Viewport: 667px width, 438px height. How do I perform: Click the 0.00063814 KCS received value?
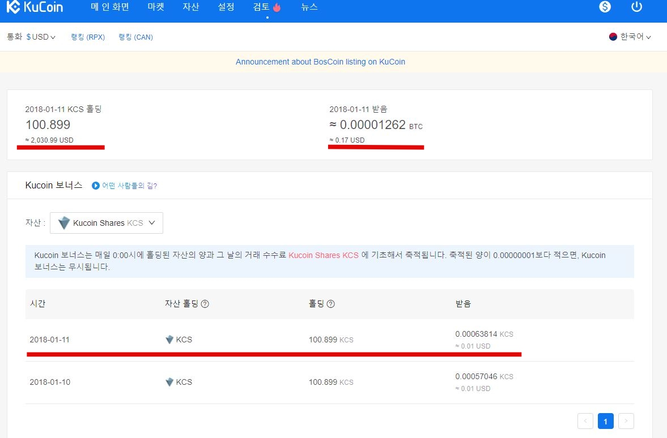tap(484, 334)
